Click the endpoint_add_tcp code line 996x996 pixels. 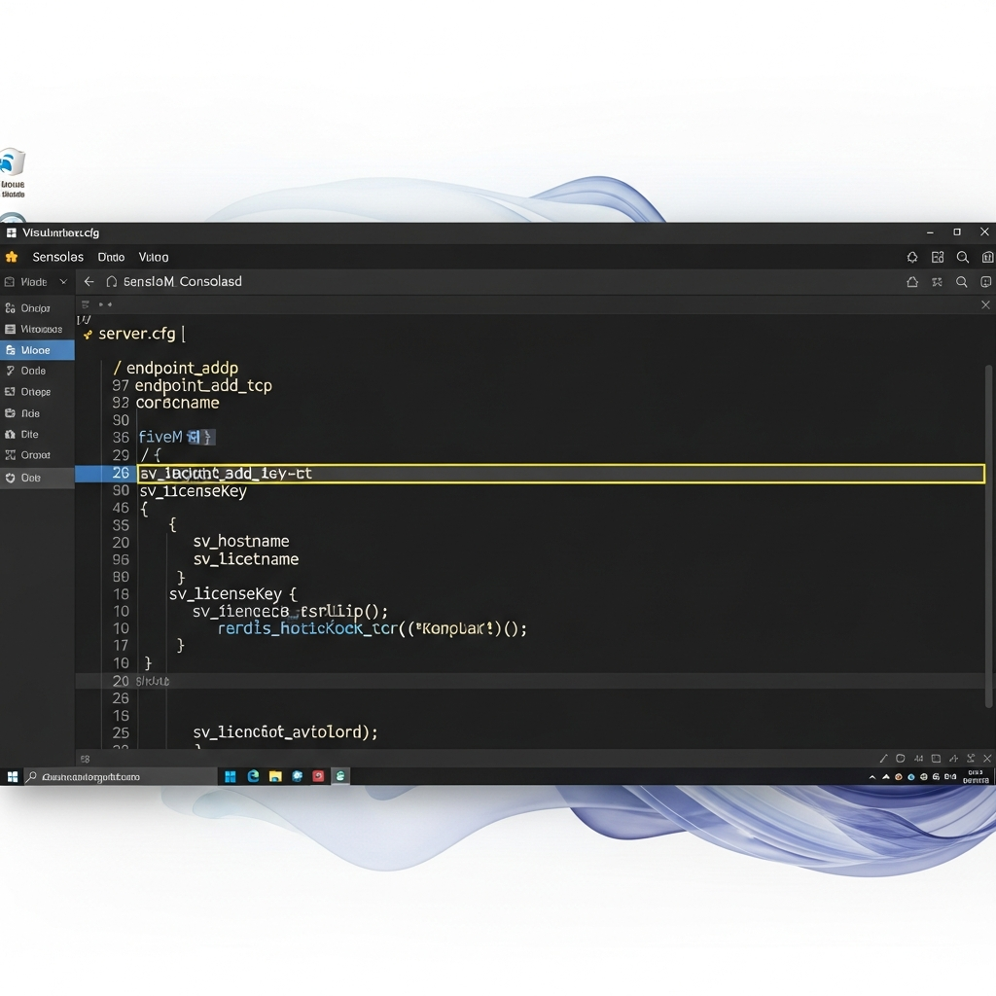(x=203, y=385)
